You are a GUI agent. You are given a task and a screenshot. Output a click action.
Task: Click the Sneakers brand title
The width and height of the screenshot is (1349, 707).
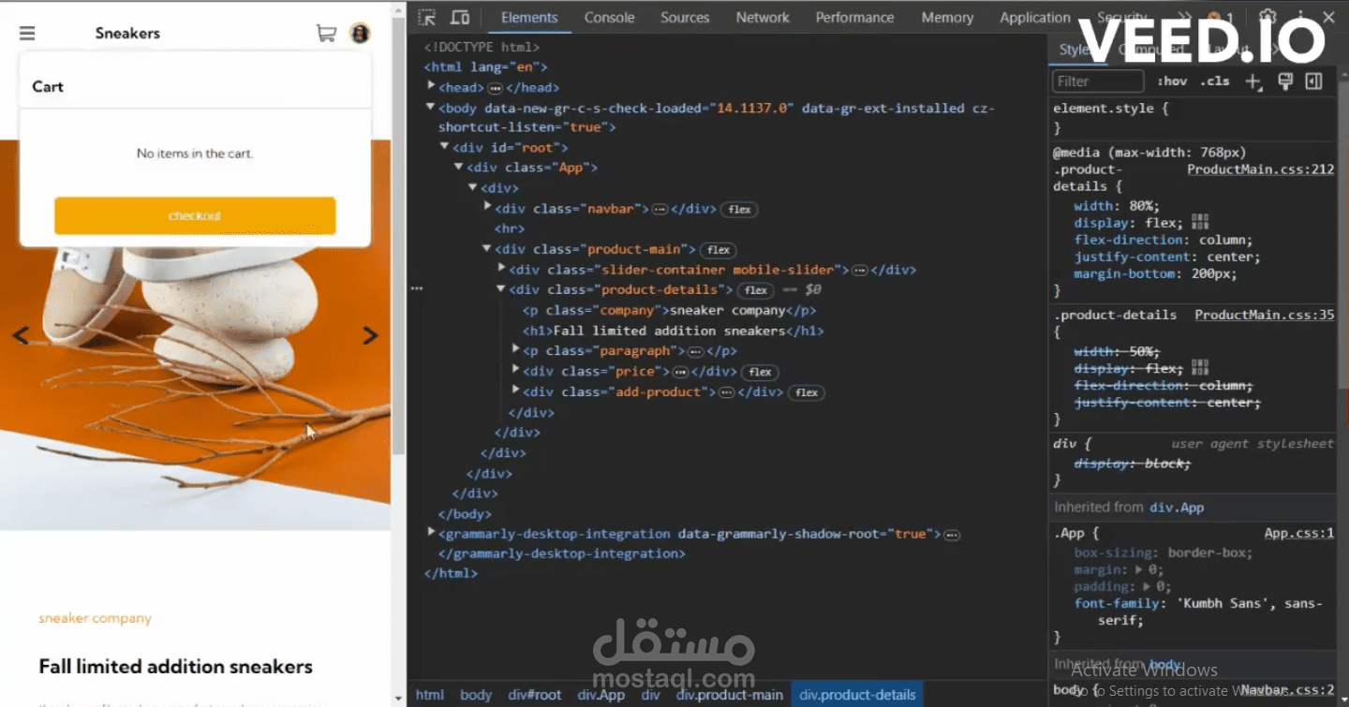click(x=127, y=34)
